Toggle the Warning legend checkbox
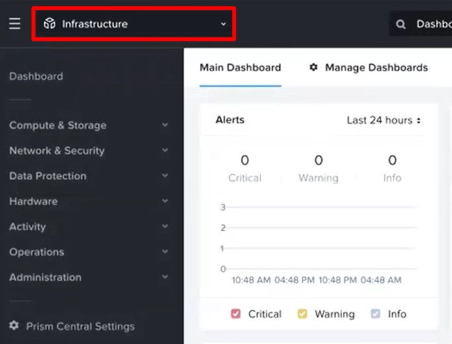This screenshot has height=344, width=452. click(x=303, y=314)
